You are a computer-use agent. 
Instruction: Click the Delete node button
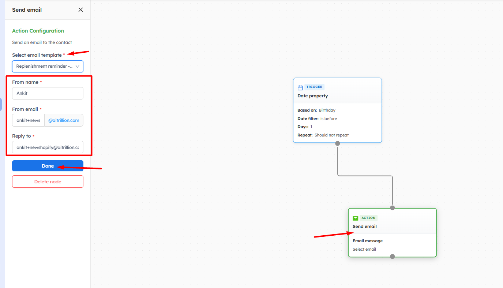pos(48,182)
